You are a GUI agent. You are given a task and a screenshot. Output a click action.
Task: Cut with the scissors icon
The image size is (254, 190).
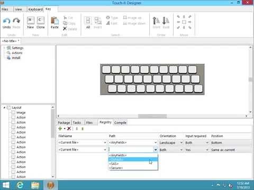[x=68, y=18]
